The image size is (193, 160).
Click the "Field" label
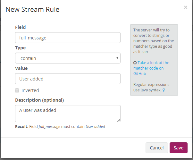20,27
